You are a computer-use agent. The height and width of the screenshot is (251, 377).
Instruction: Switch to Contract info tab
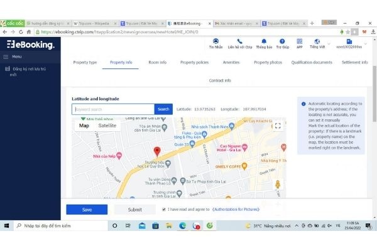pos(220,81)
